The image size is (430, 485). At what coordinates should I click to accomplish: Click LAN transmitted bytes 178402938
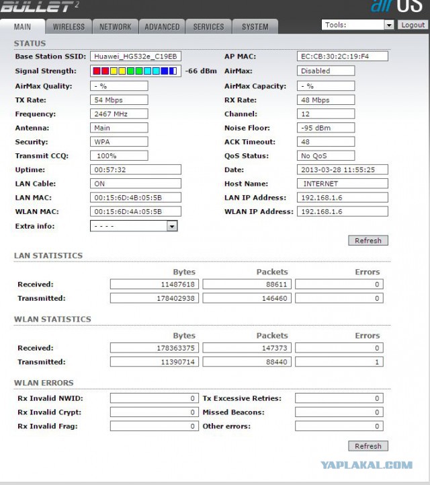(154, 298)
